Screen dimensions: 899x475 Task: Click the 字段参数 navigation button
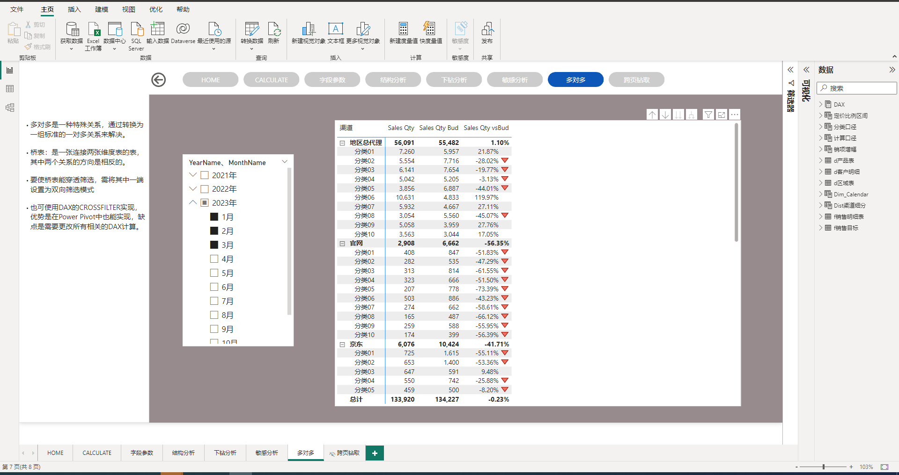pyautogui.click(x=332, y=80)
